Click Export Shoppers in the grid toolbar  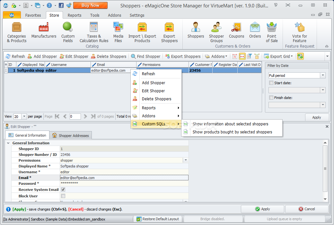coord(183,56)
